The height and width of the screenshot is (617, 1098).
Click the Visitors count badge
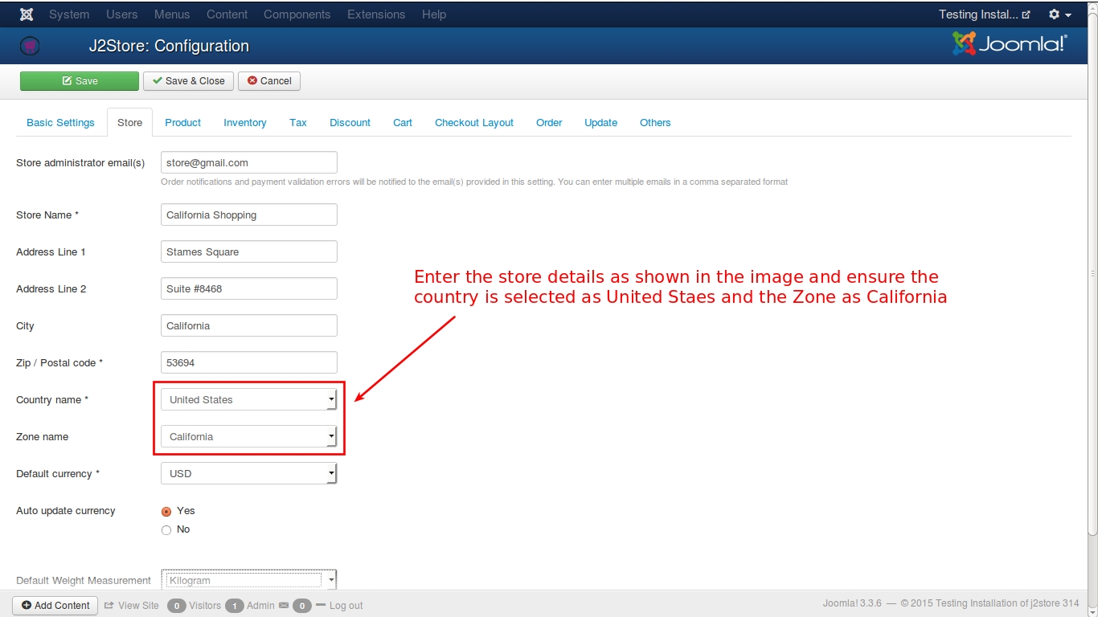click(176, 606)
